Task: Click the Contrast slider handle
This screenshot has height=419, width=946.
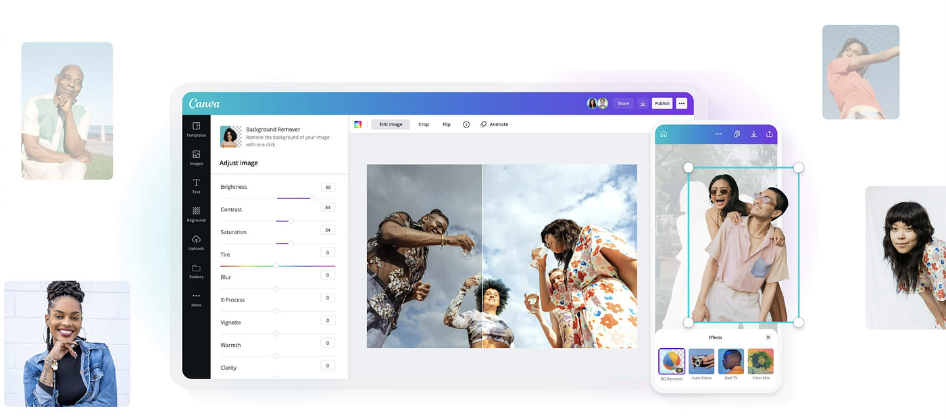Action: pos(291,221)
